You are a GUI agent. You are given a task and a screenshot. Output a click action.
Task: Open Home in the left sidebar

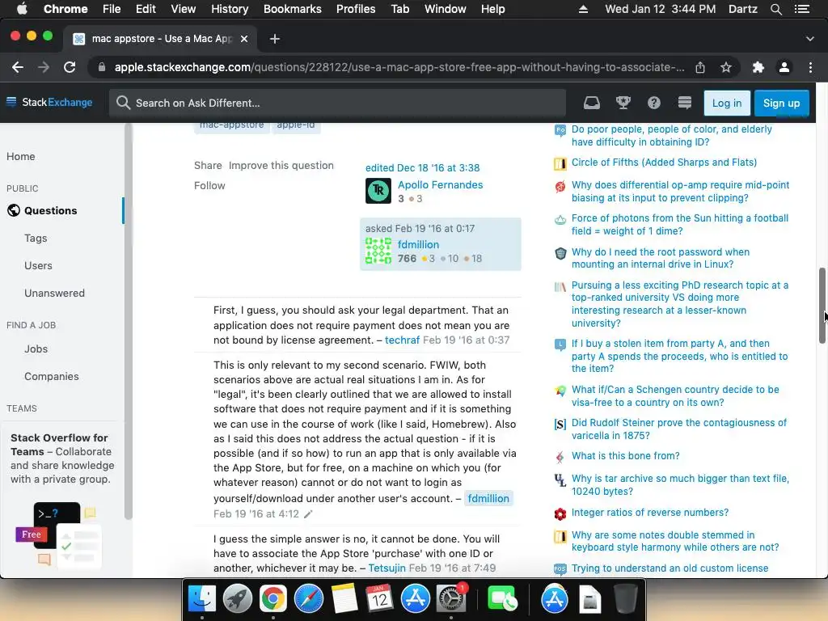coord(20,156)
